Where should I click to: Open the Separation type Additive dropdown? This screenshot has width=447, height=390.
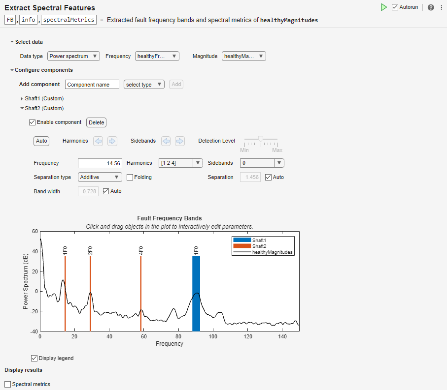(x=100, y=177)
